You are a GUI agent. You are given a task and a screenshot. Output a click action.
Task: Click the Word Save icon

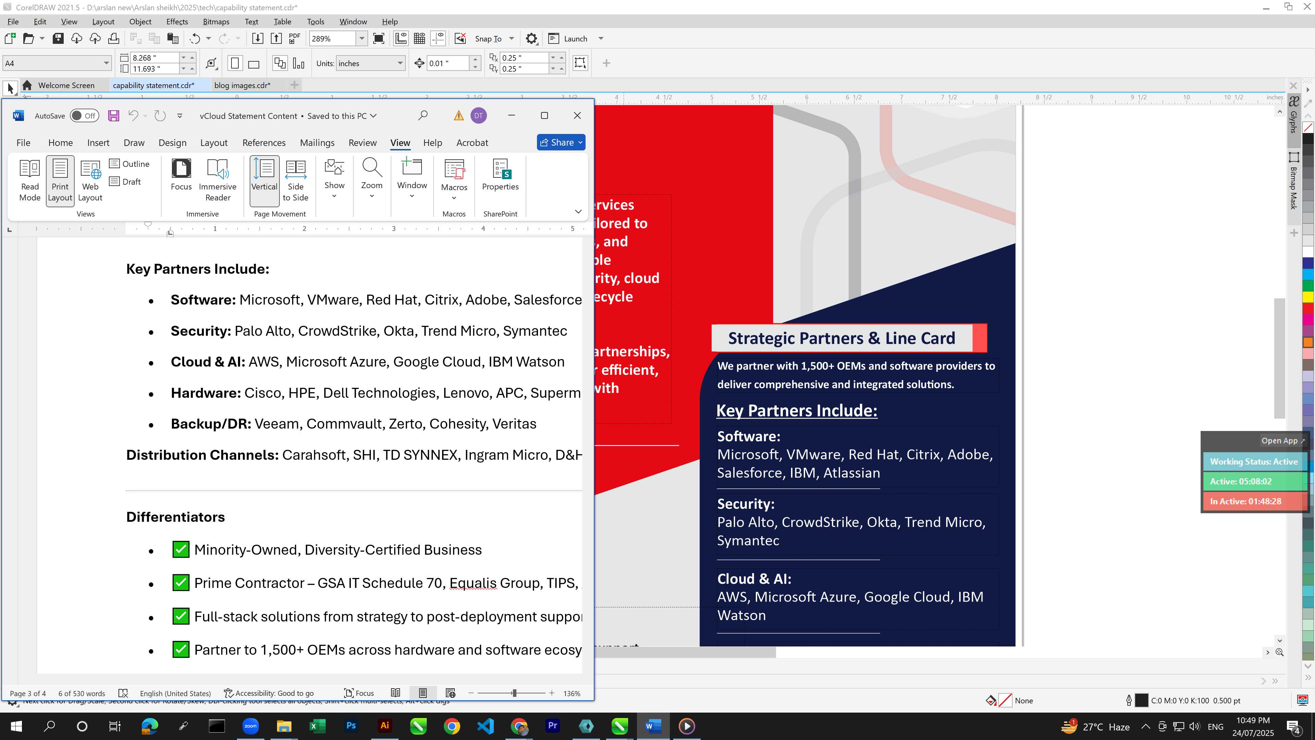pos(113,116)
